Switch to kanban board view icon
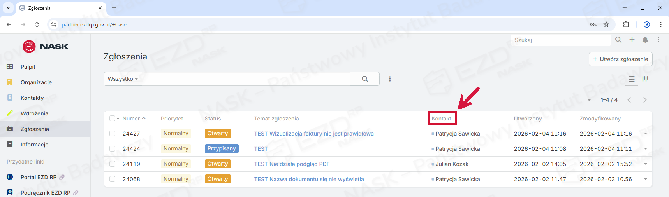Image resolution: width=669 pixels, height=197 pixels. coord(645,79)
